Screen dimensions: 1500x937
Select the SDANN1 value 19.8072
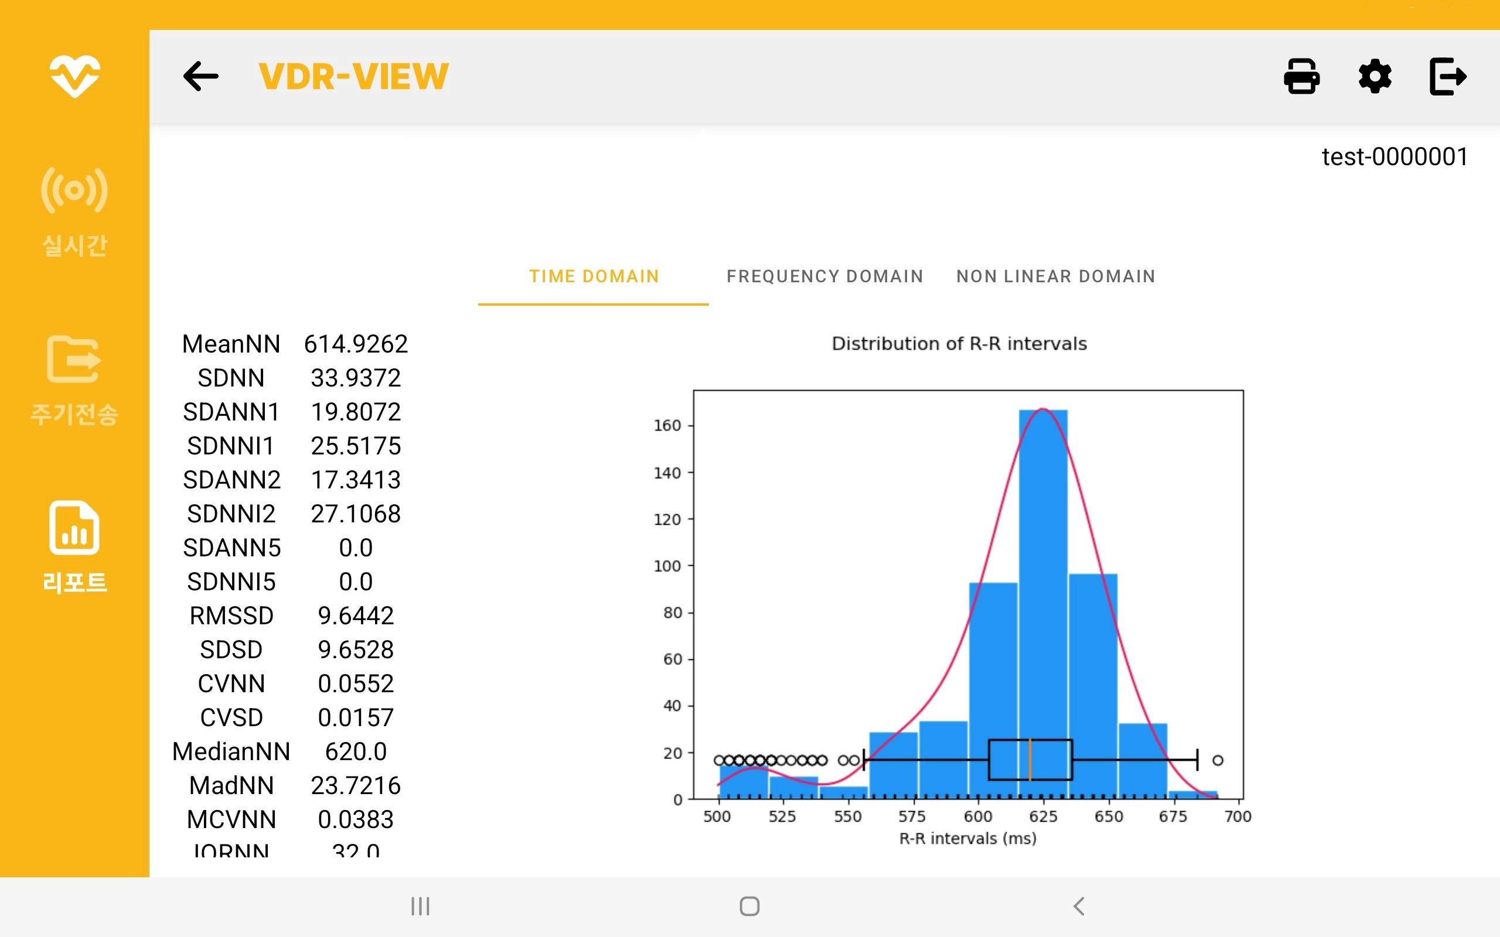(x=356, y=412)
